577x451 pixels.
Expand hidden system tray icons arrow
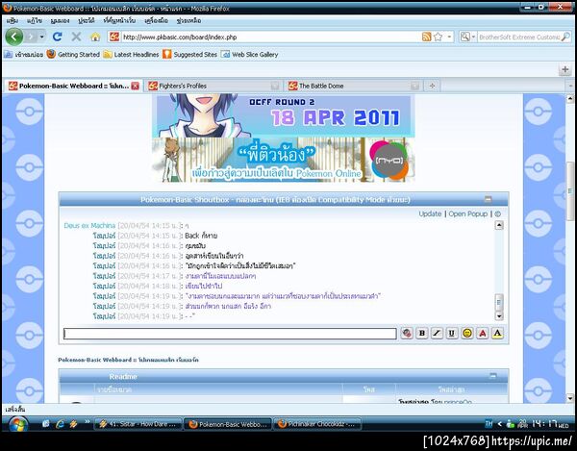[499, 424]
